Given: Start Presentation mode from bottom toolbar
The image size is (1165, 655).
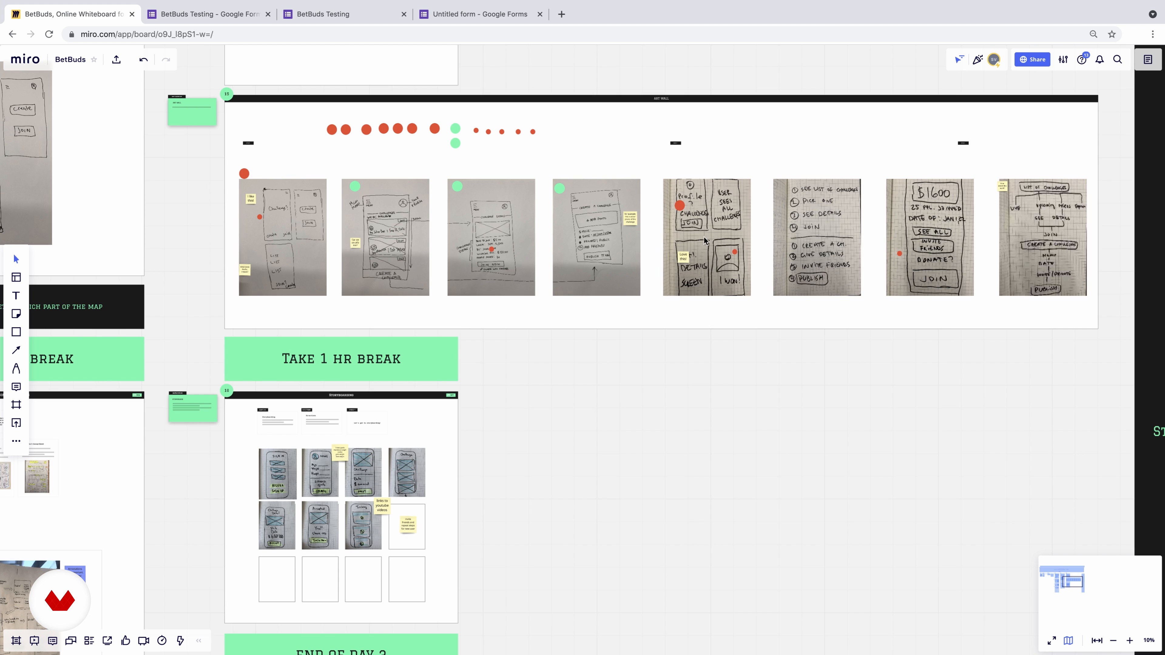Looking at the screenshot, I should tap(34, 640).
